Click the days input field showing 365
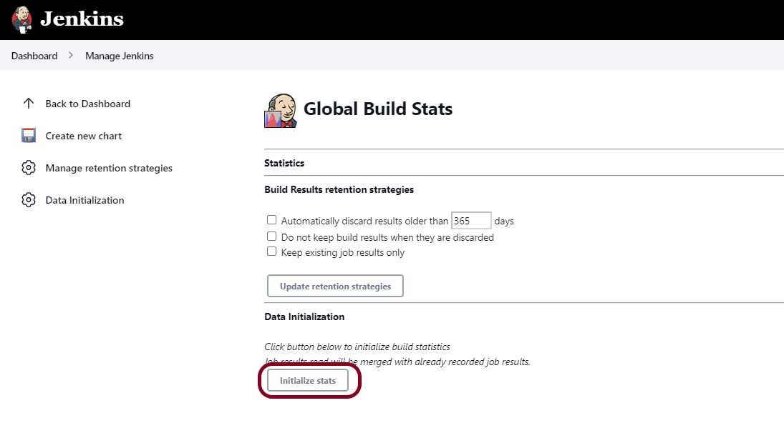784x428 pixels. (471, 221)
